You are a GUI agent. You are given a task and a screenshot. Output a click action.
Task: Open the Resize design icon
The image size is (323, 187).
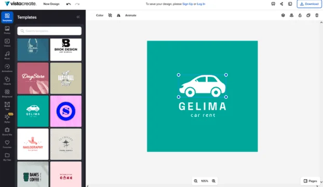click(x=290, y=4)
